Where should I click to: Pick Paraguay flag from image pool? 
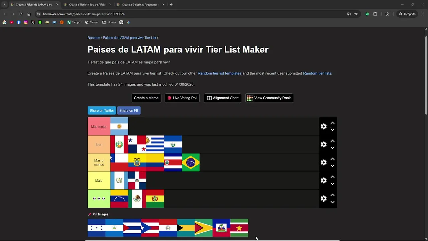coord(168,228)
